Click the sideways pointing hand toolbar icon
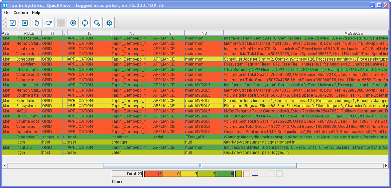Screen dimensions: 391x188 tap(49, 23)
